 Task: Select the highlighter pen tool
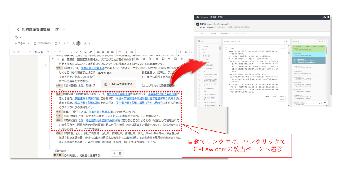coord(90,52)
